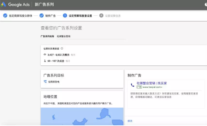The height and width of the screenshot is (126, 207).
Task: Expand dropdown arrow after www.tonpal.com
Action: point(162,87)
